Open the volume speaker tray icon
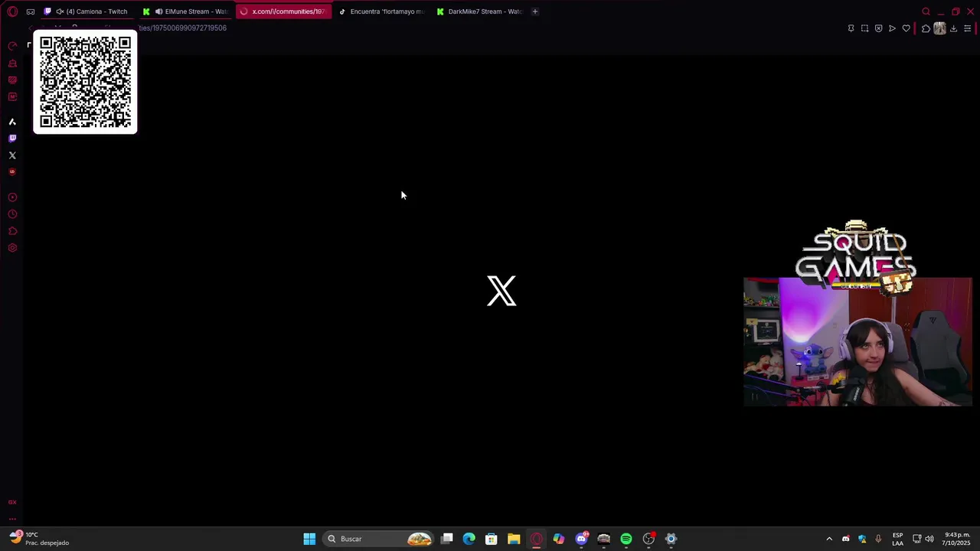 [x=931, y=539]
